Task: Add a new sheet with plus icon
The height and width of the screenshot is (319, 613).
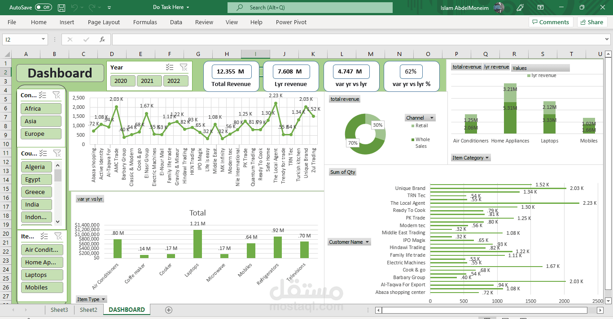Action: (x=169, y=310)
